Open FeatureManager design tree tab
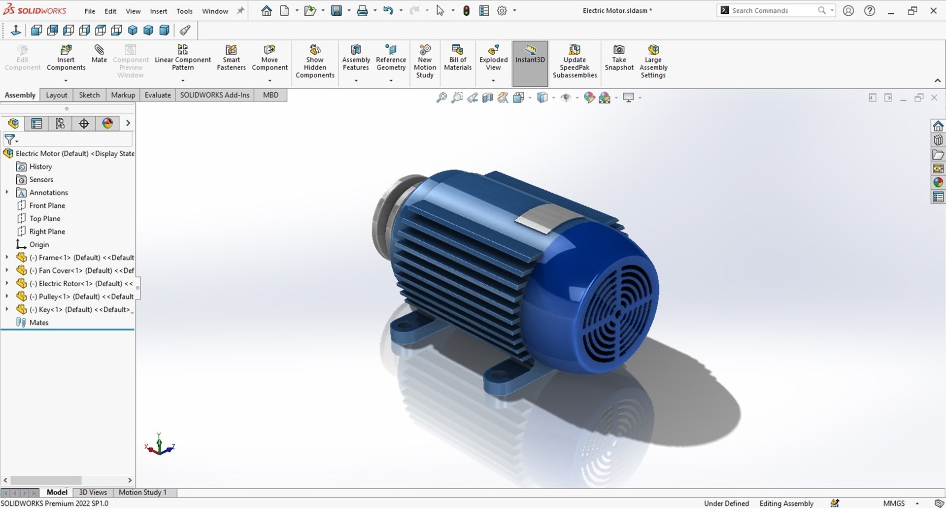The height and width of the screenshot is (532, 946). pos(13,123)
